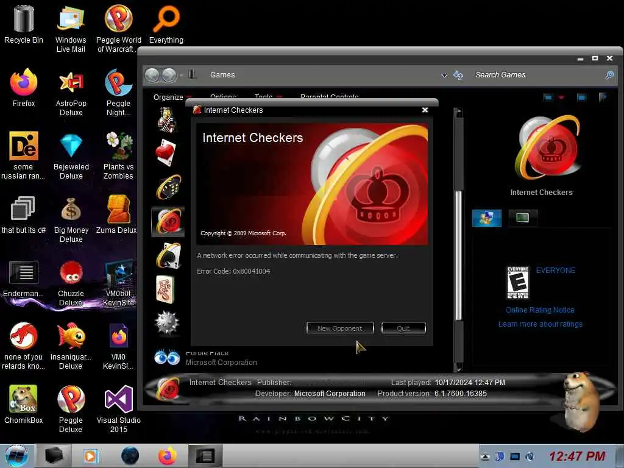Viewport: 624px width, 468px height.
Task: Expand the address bar history dropdown
Action: point(444,75)
